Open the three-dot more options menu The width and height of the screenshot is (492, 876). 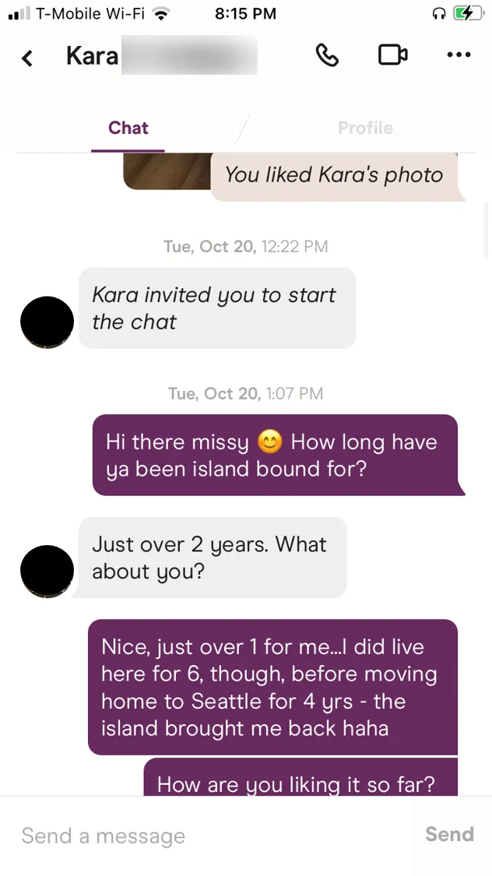point(459,55)
